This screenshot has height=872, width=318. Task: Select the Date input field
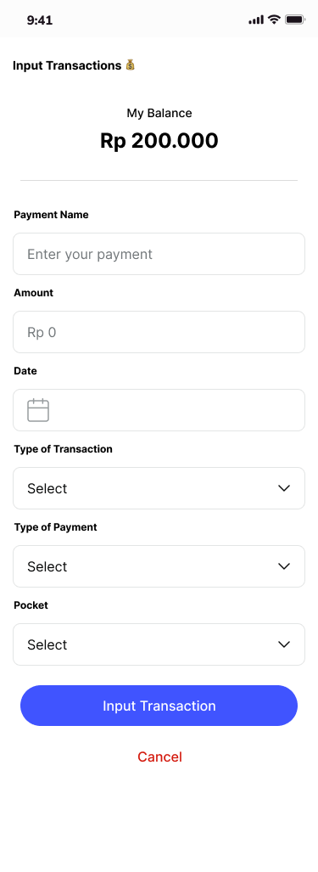[159, 410]
